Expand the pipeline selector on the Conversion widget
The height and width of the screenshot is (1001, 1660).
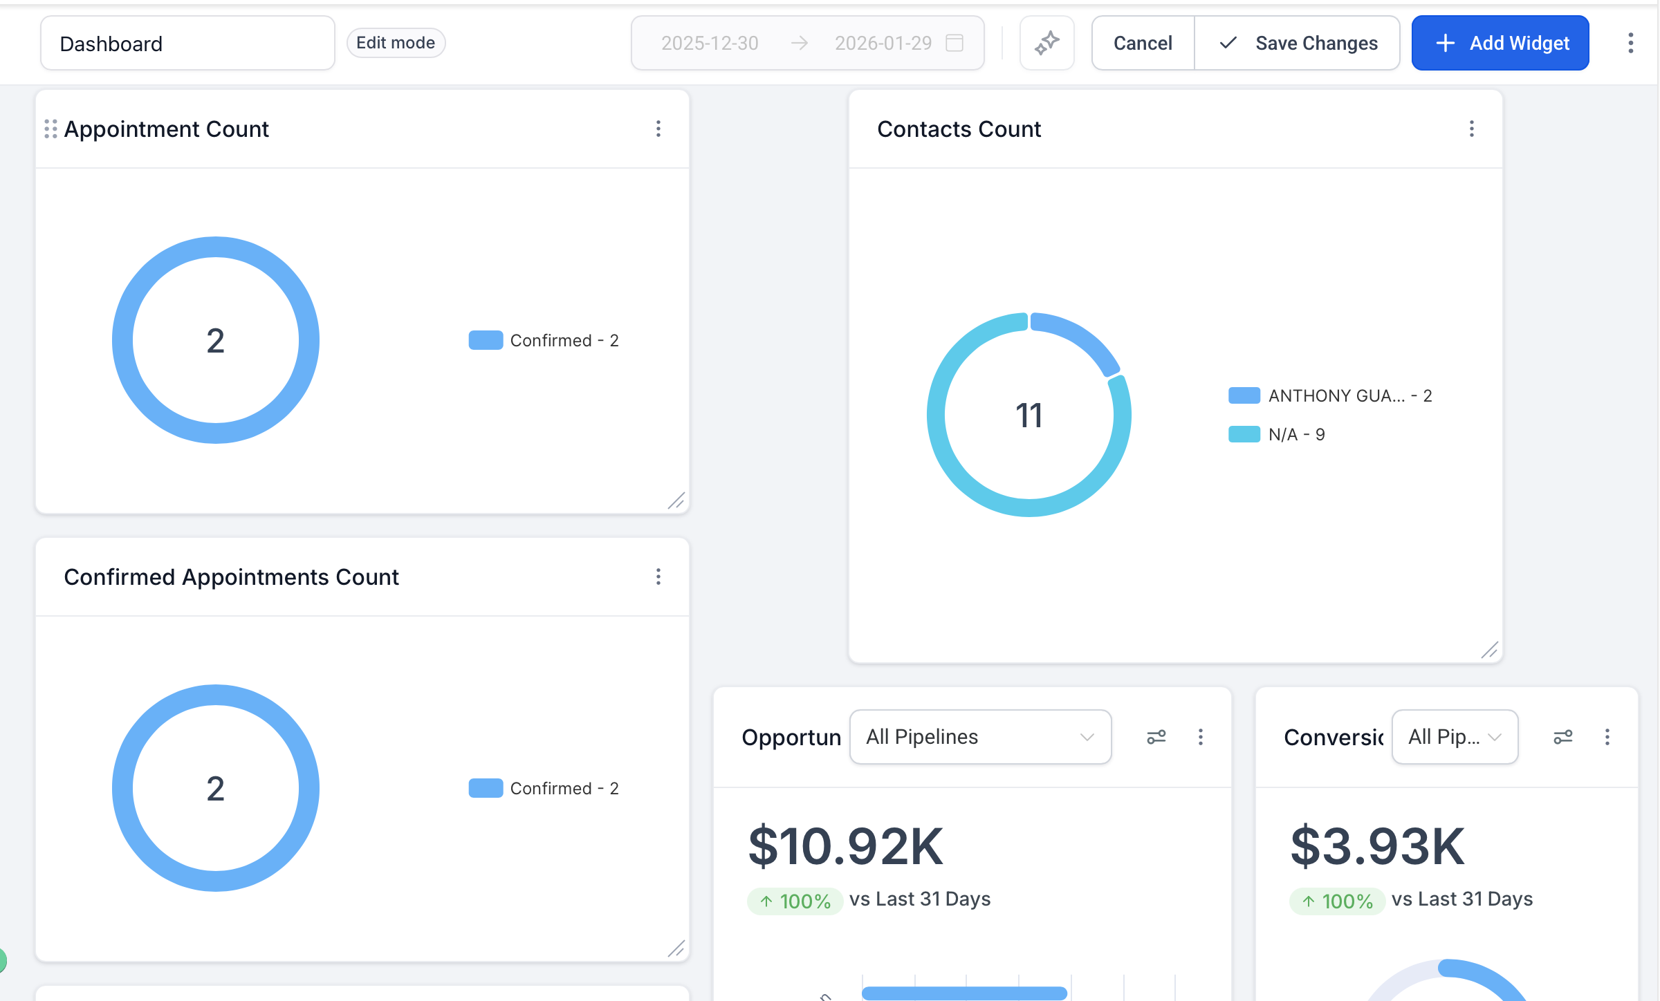pos(1454,737)
